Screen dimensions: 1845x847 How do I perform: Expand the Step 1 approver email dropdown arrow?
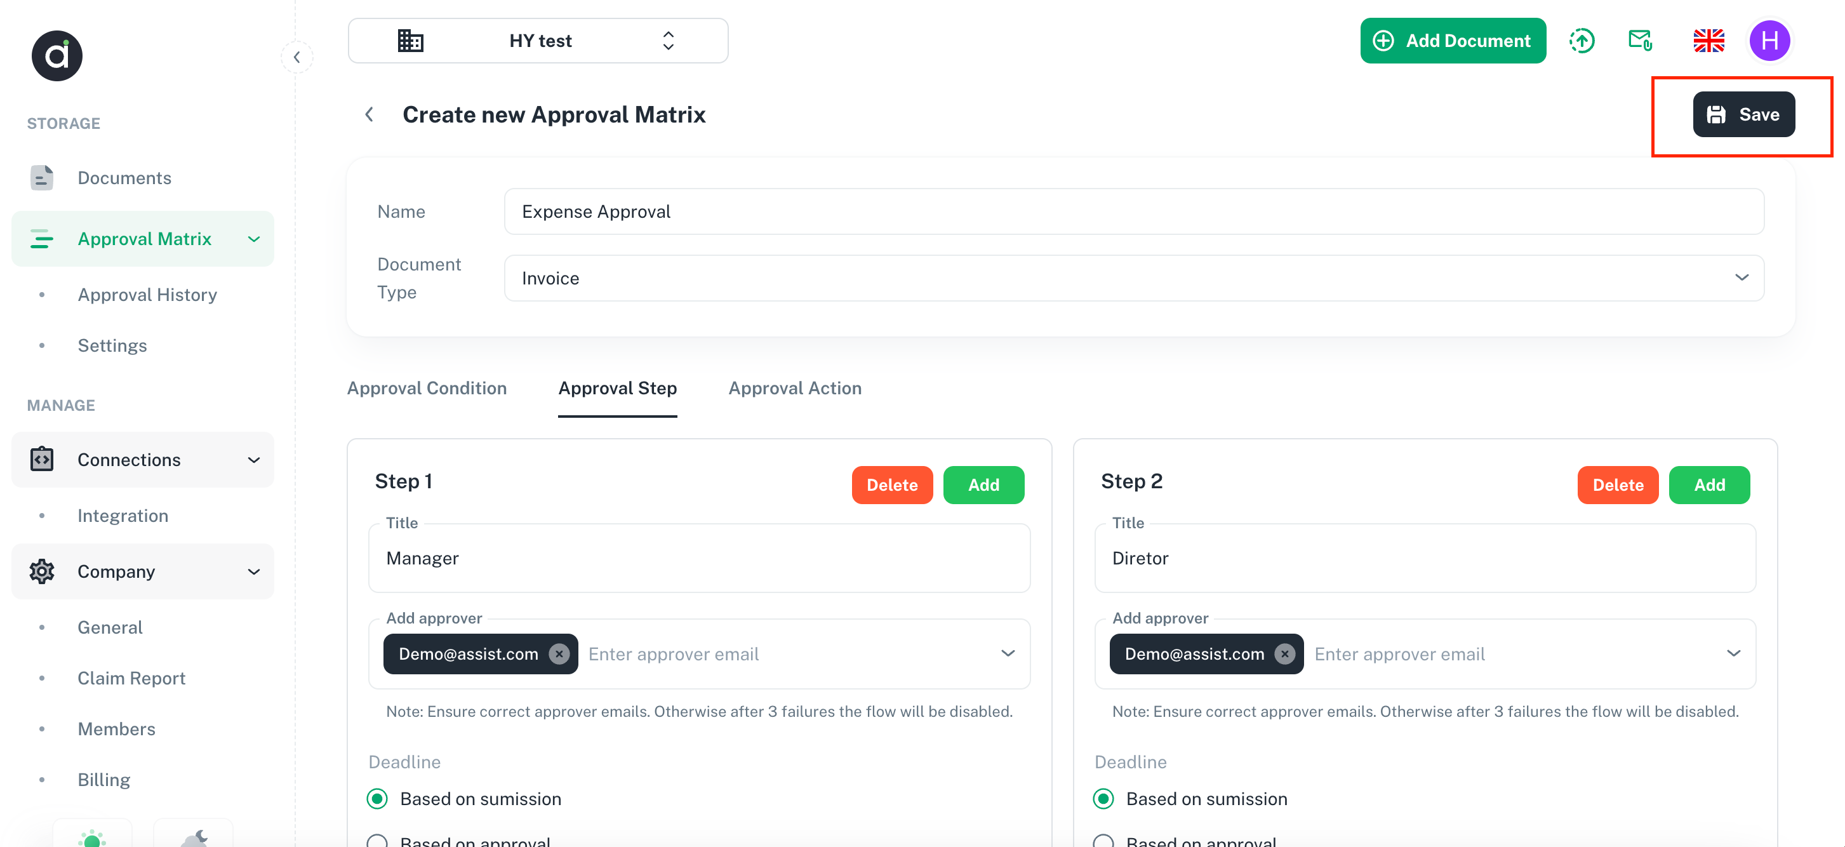[1008, 654]
